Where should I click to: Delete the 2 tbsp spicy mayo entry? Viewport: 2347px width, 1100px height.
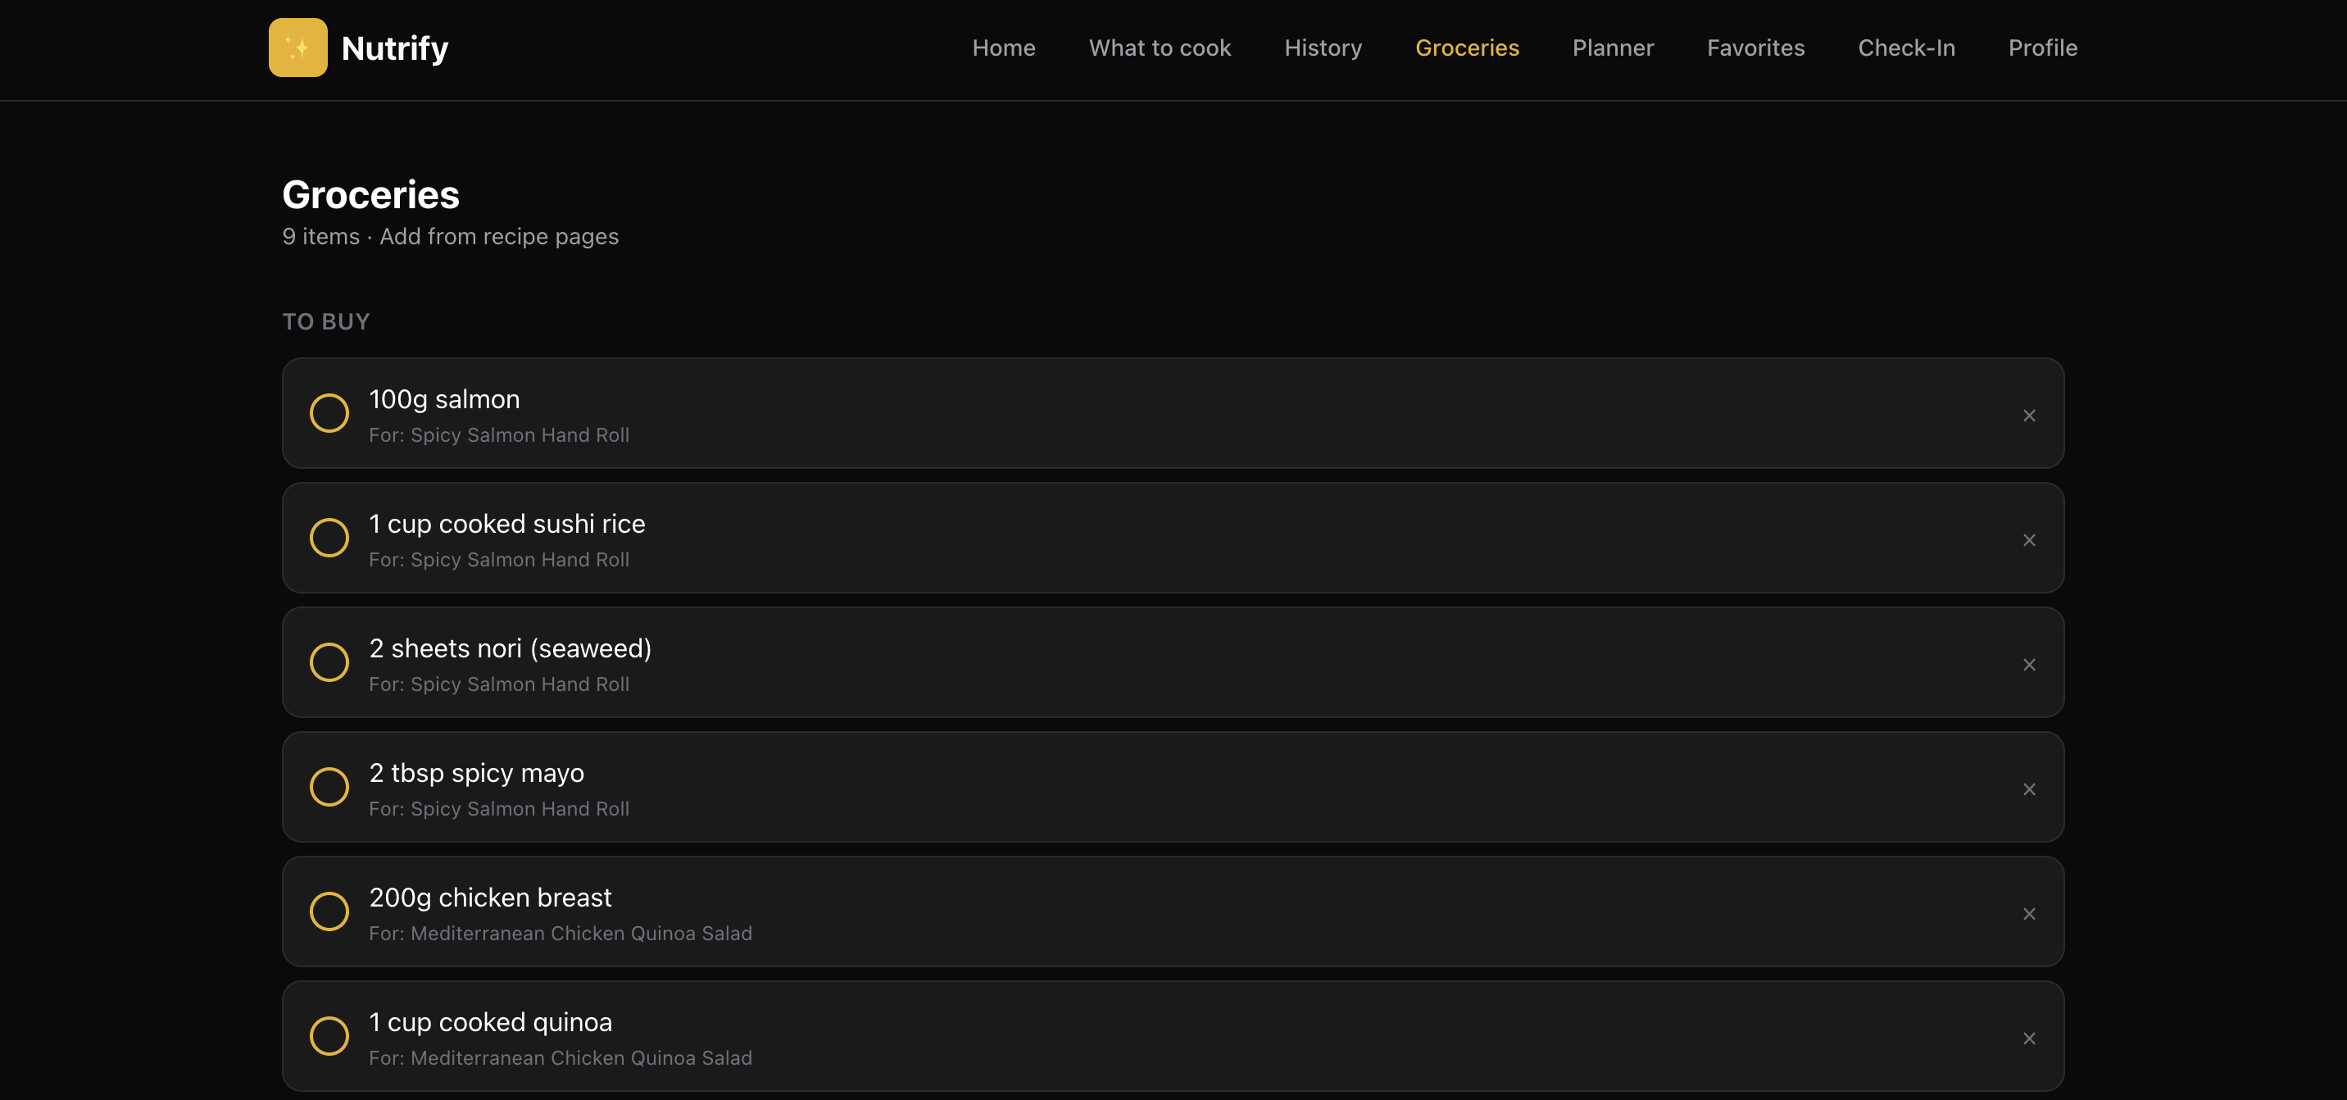2028,789
